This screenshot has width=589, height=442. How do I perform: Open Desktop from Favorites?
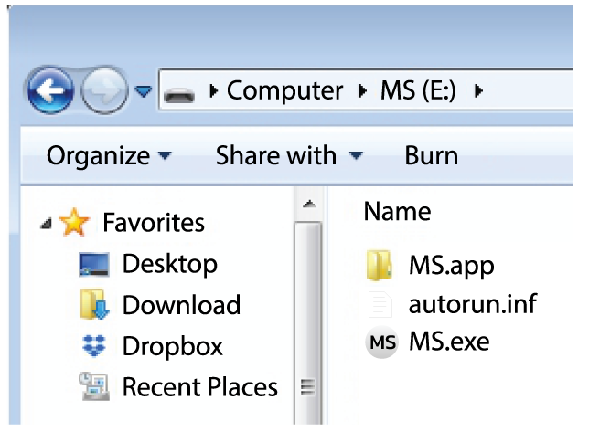pyautogui.click(x=170, y=264)
